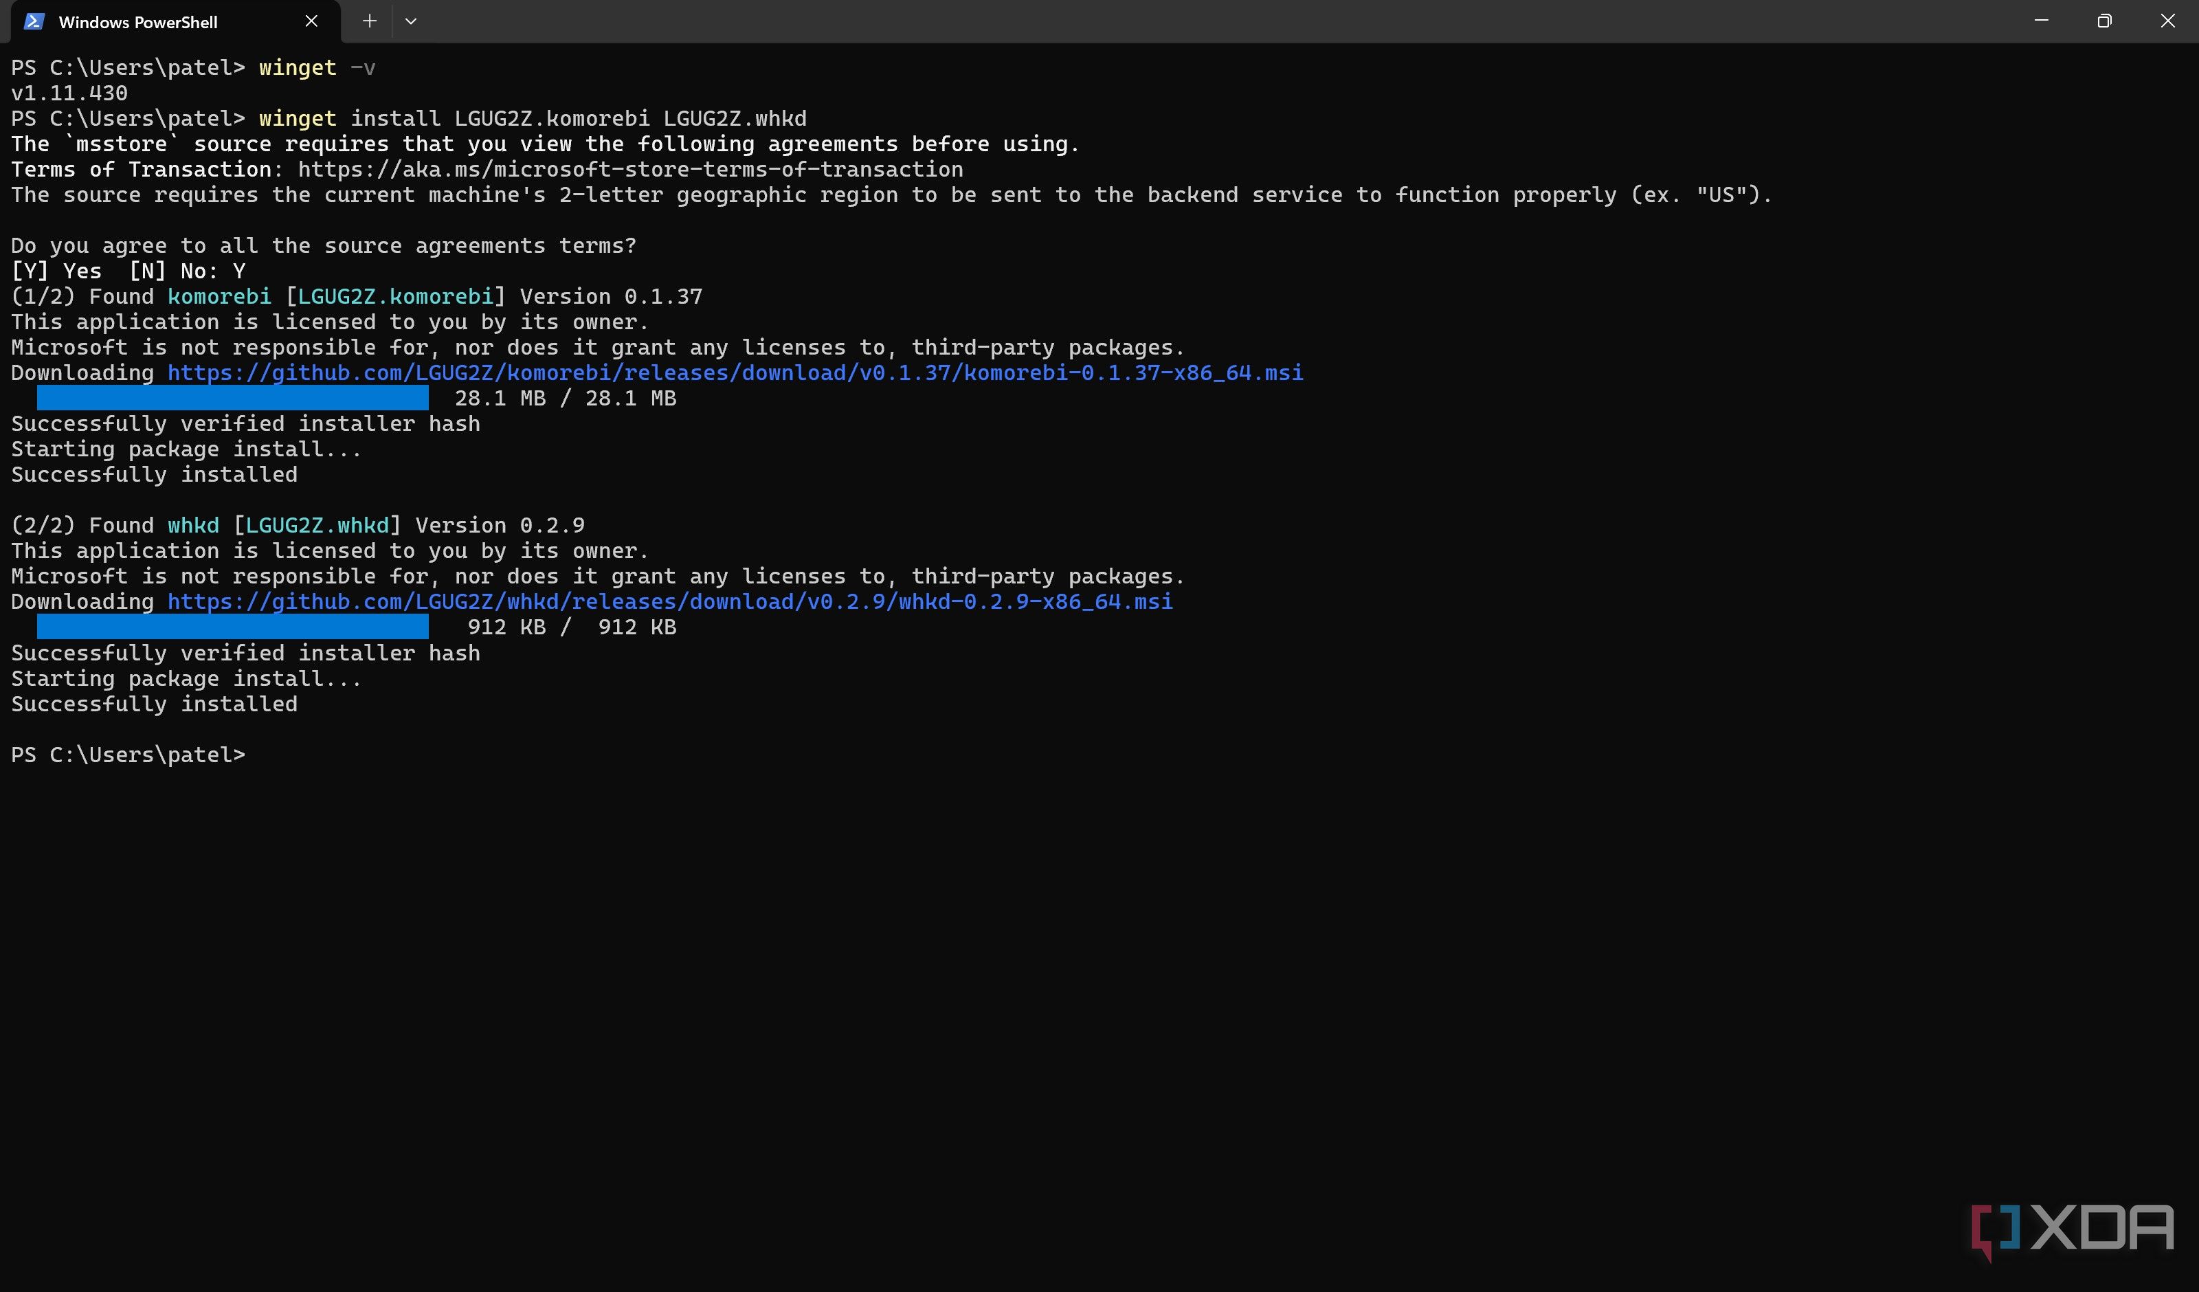Click the LGUG2Z.komorebi package identifier
Screen dimensions: 2199x1292
[395, 297]
